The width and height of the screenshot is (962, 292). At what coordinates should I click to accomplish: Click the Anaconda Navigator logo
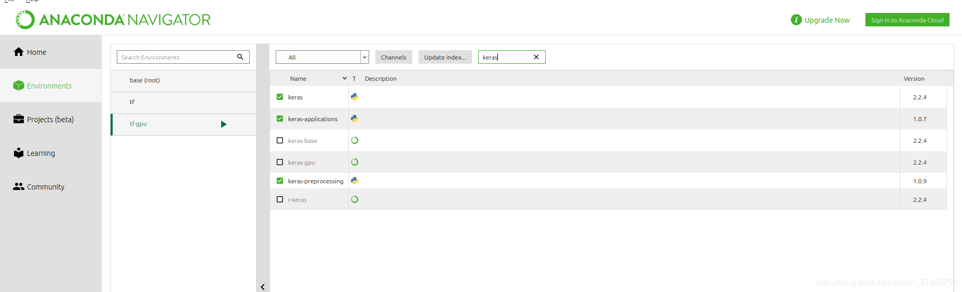(x=113, y=20)
